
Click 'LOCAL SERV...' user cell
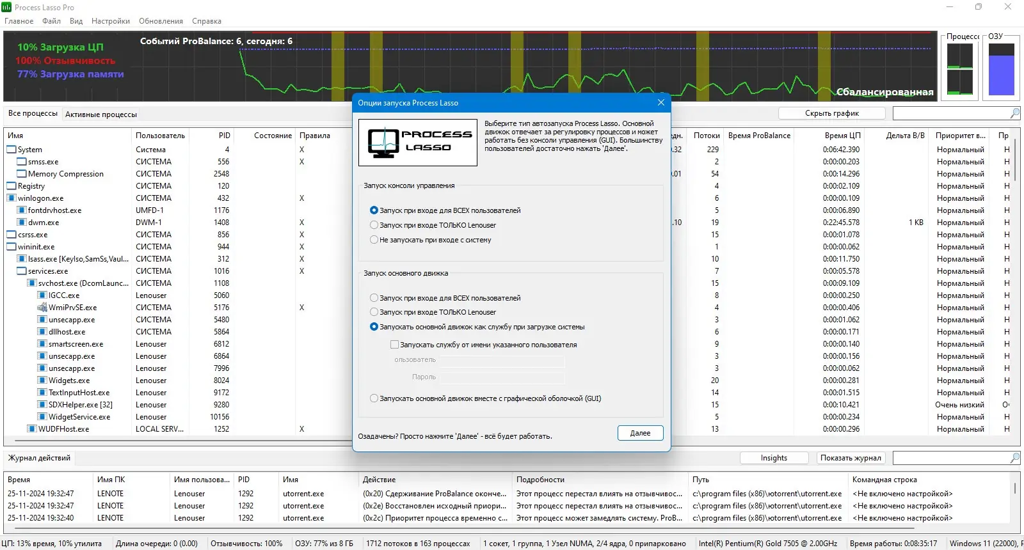pyautogui.click(x=159, y=429)
